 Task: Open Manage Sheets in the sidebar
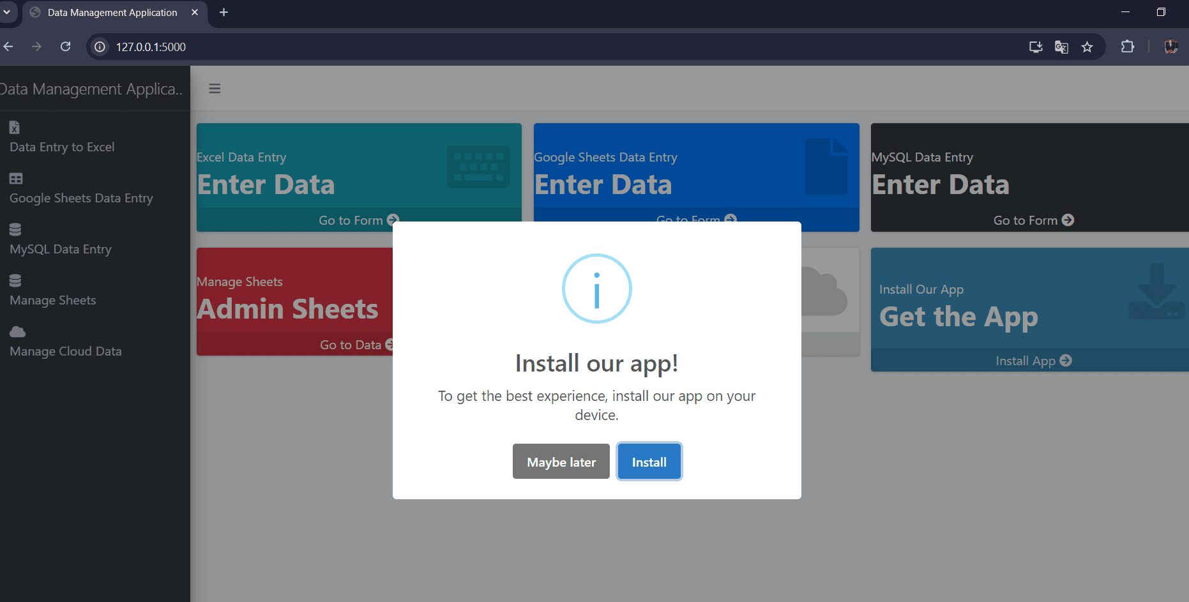[x=53, y=300]
